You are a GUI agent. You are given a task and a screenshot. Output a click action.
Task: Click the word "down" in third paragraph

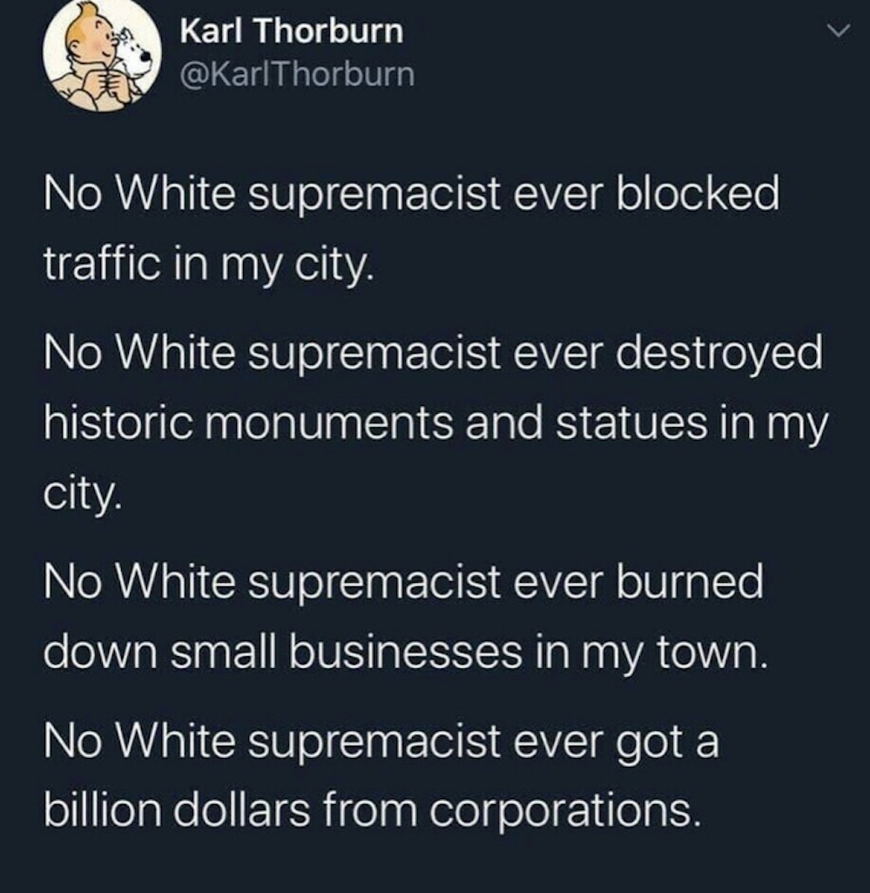(x=100, y=653)
